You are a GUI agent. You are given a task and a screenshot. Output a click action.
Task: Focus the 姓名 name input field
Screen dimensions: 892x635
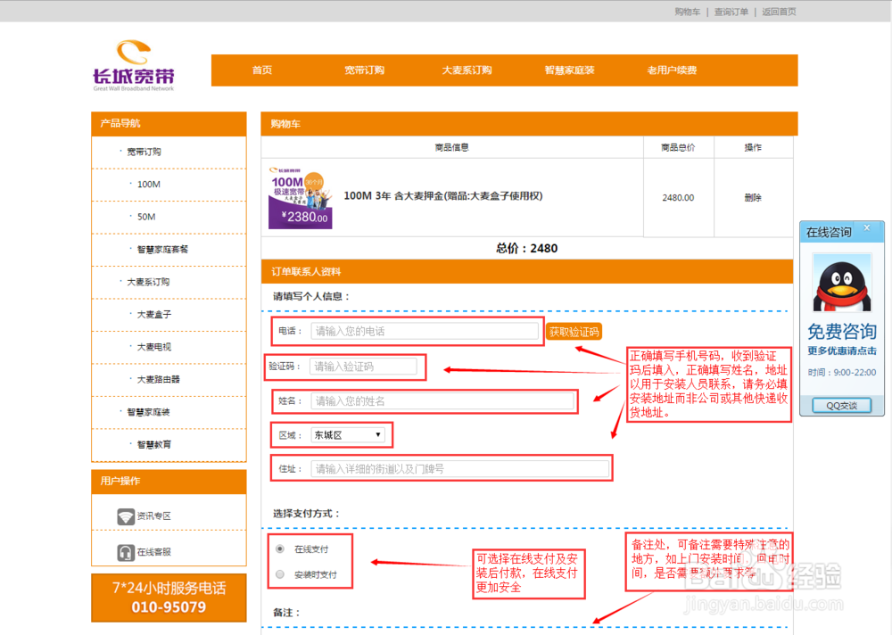[x=442, y=401]
